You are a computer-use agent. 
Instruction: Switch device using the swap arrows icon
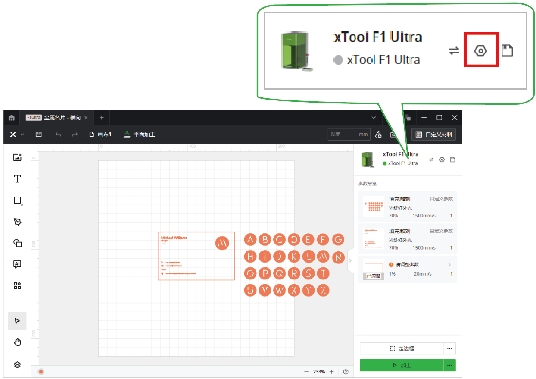431,160
